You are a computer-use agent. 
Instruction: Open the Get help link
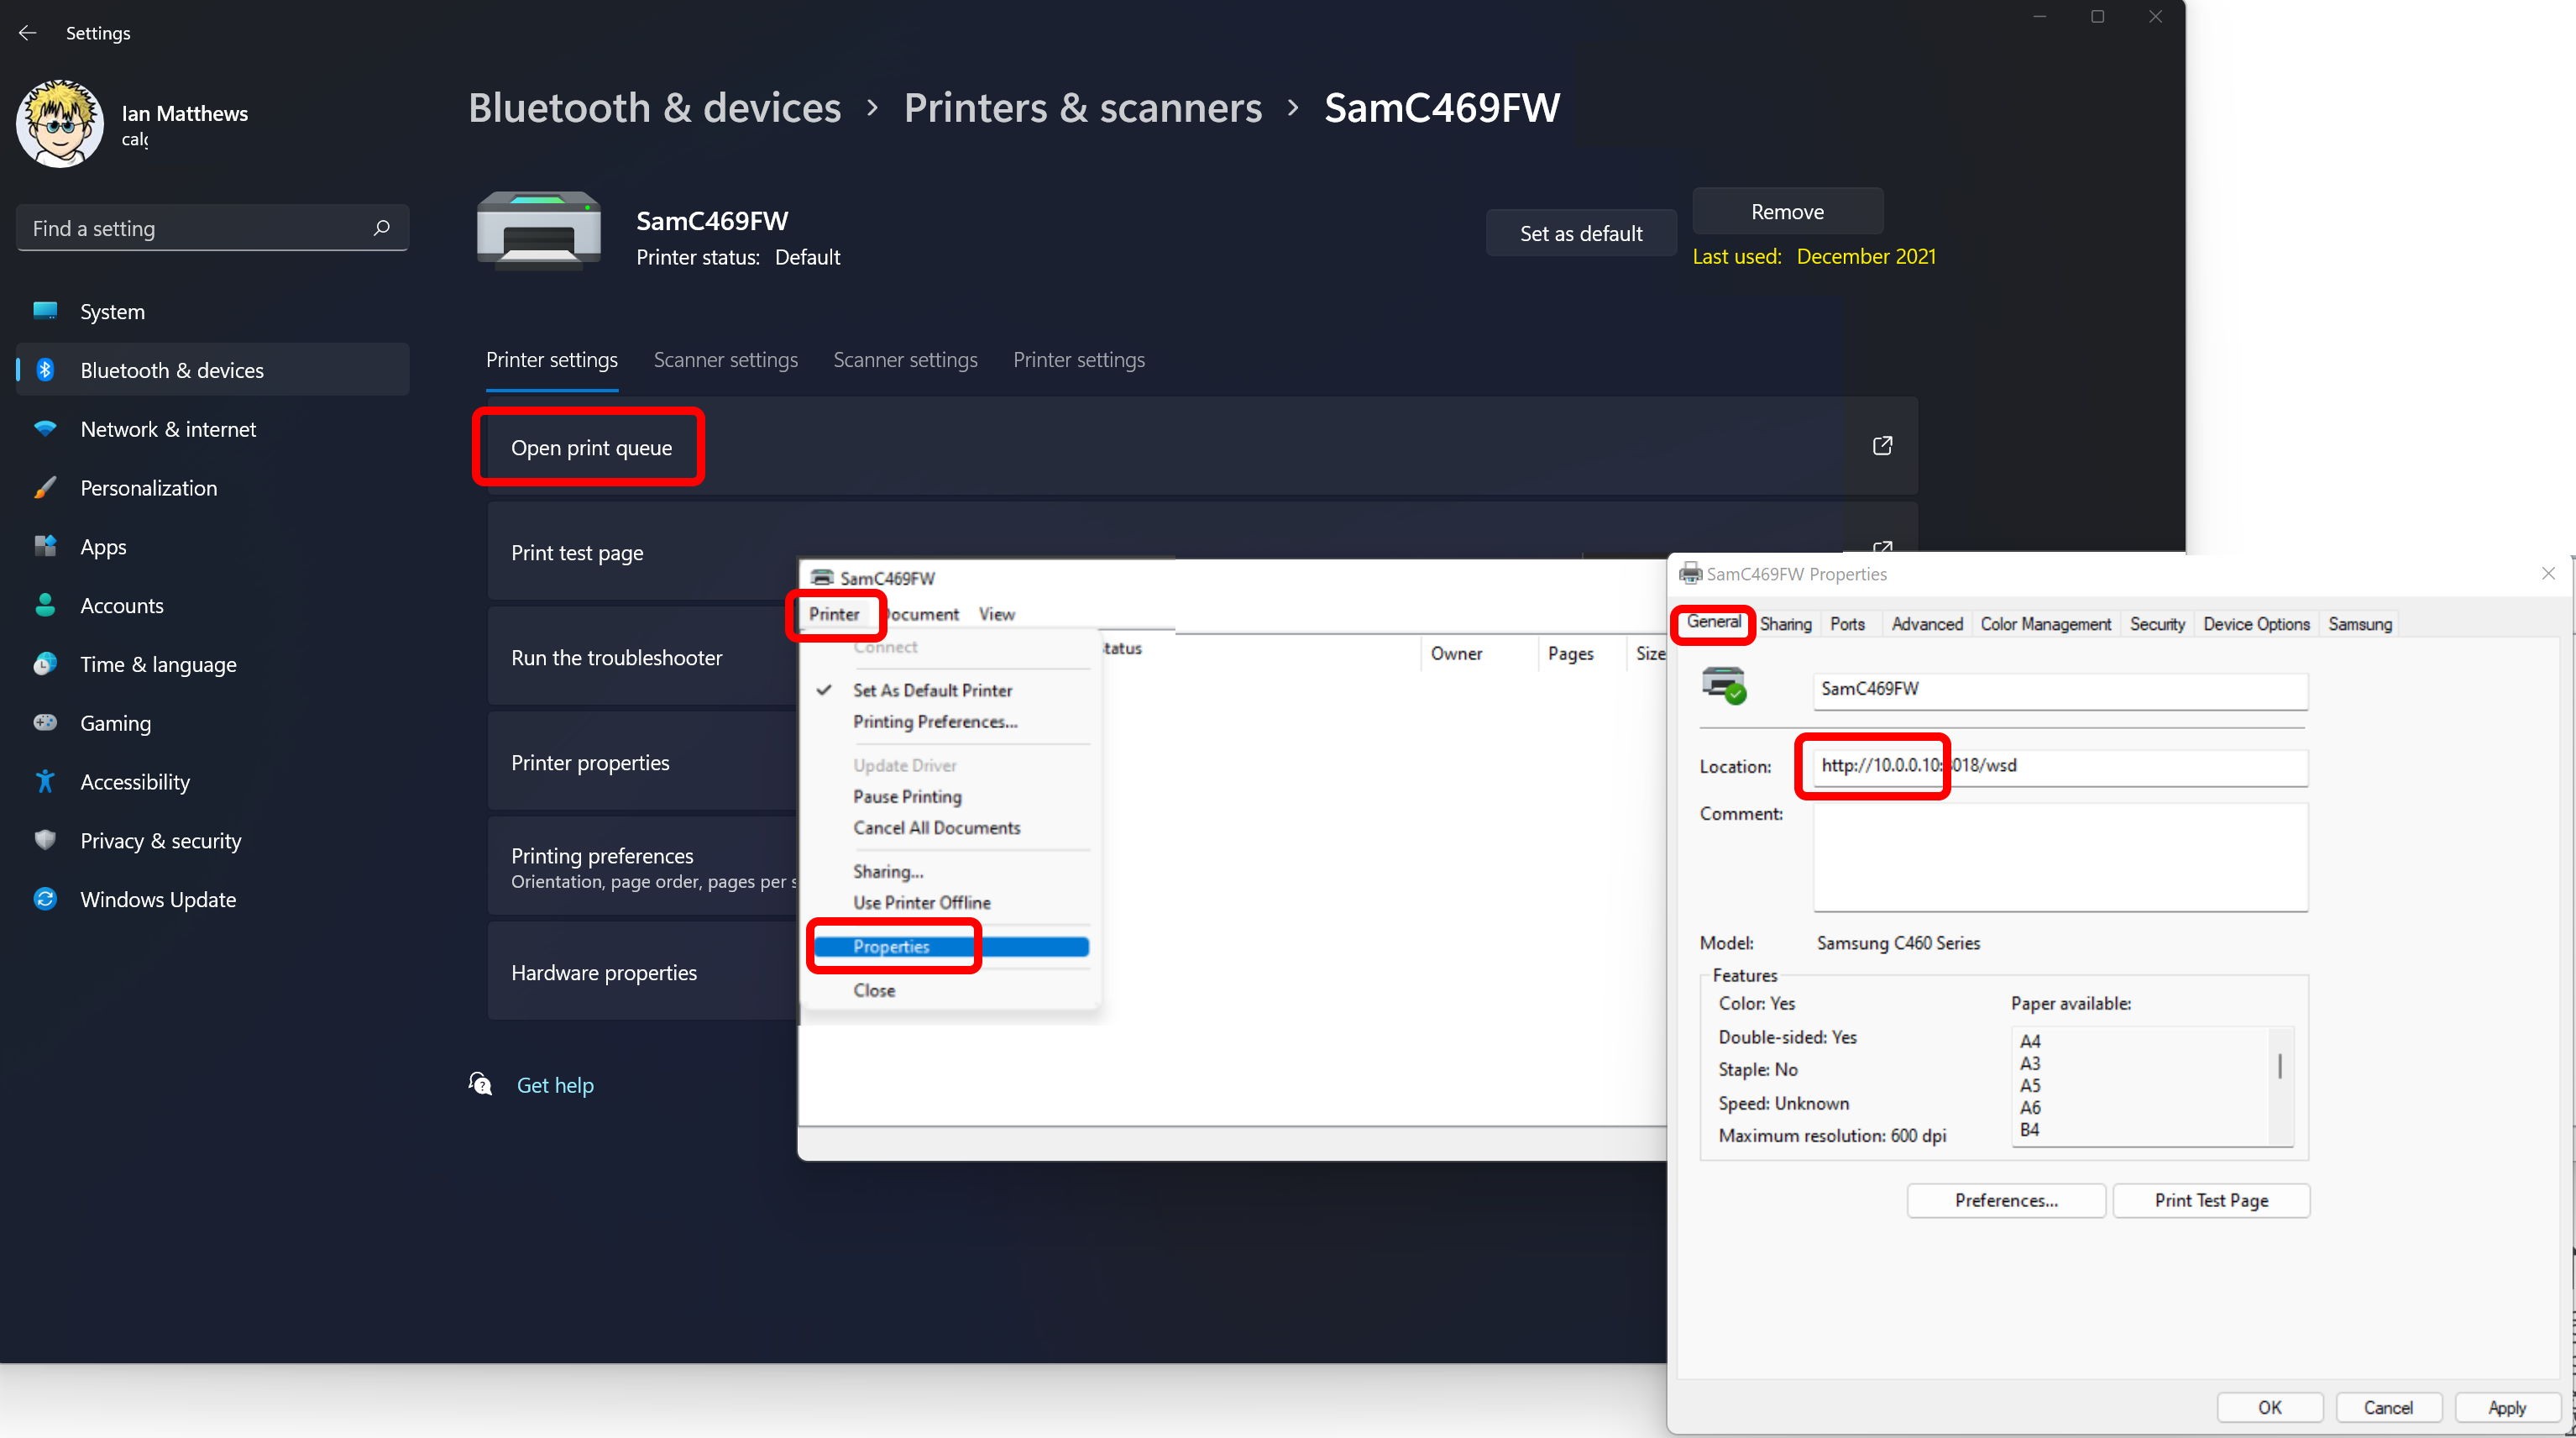555,1084
